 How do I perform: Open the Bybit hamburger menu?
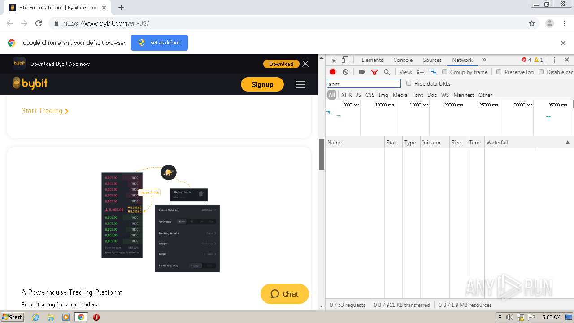click(300, 84)
